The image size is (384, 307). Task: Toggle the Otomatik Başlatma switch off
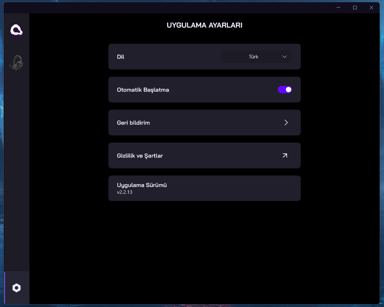coord(285,90)
